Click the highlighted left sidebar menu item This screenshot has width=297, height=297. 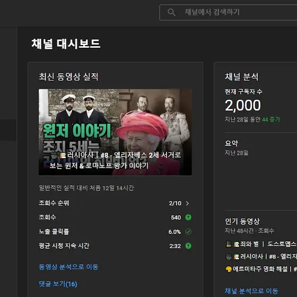point(8,130)
